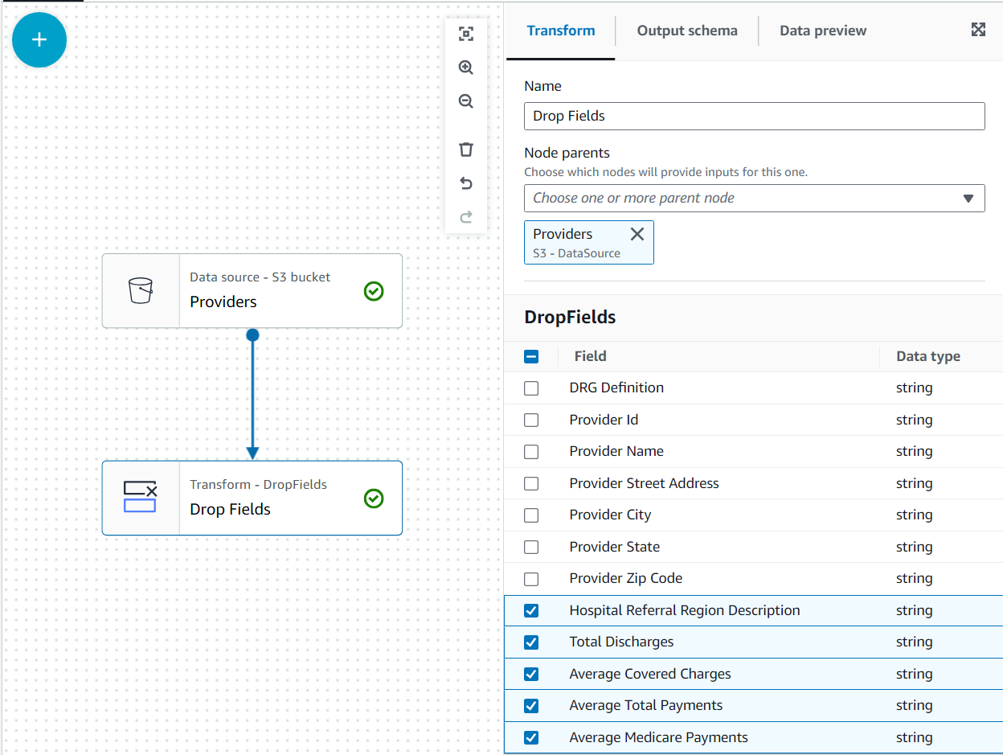Click the string type of Total Discharges
Viewport: 1003px width, 755px height.
pyautogui.click(x=914, y=642)
